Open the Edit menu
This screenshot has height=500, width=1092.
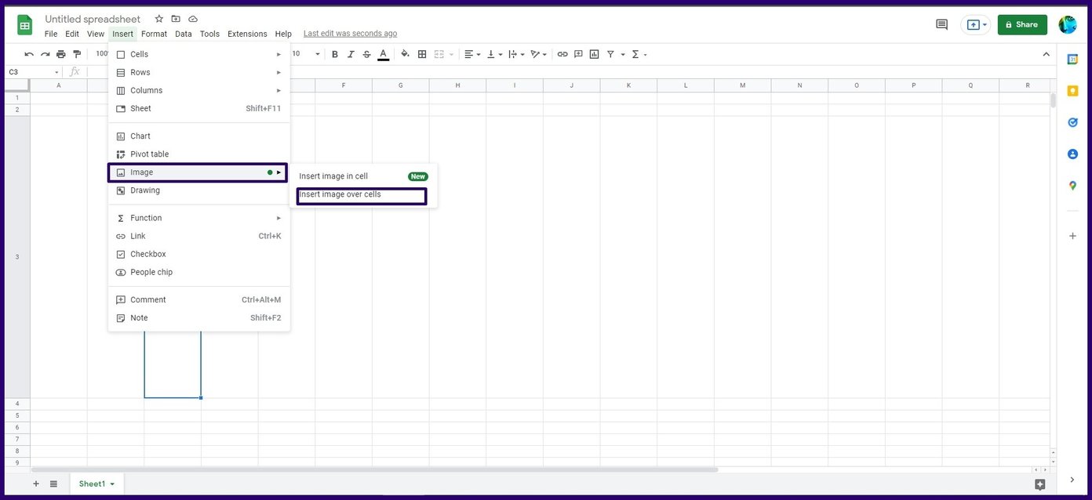(x=72, y=34)
